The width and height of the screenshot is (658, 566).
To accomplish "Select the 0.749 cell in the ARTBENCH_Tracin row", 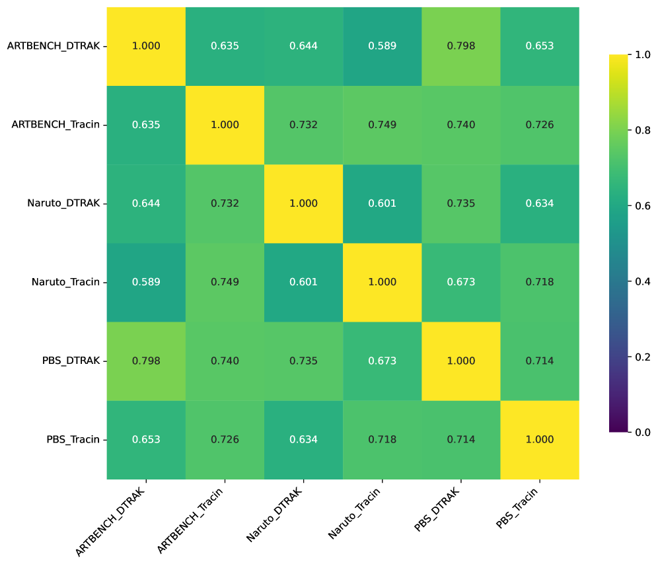I will (382, 125).
